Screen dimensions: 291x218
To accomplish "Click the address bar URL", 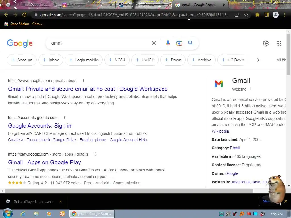I will 135,15.
